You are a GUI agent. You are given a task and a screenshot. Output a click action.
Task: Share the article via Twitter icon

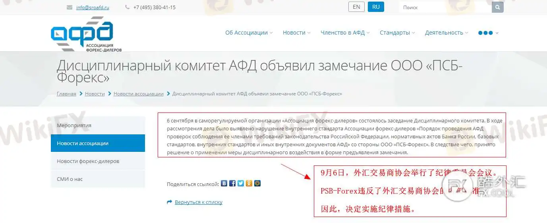point(241,184)
